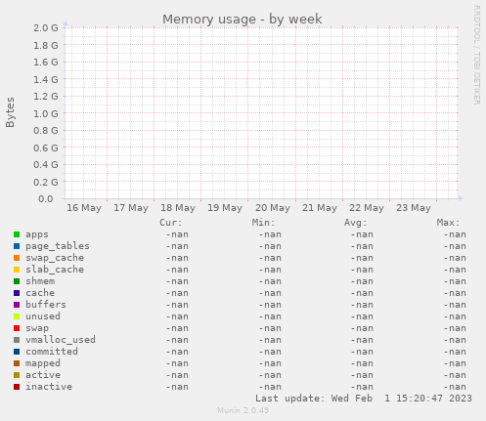Click the 'Min:' column header

263,223
